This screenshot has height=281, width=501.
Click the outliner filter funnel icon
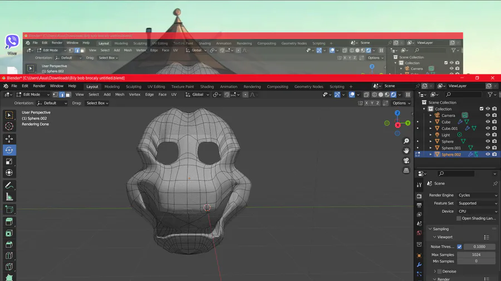(490, 94)
